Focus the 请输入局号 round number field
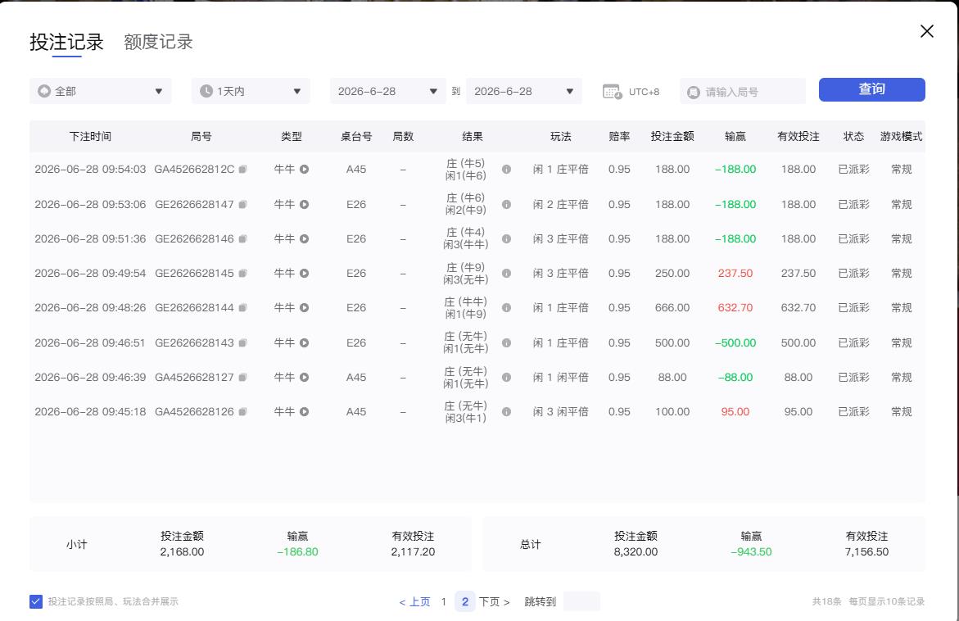 pyautogui.click(x=743, y=91)
